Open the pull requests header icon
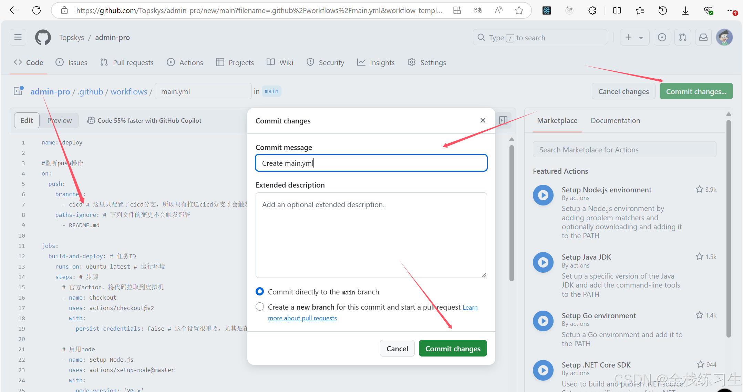This screenshot has width=743, height=392. tap(682, 37)
